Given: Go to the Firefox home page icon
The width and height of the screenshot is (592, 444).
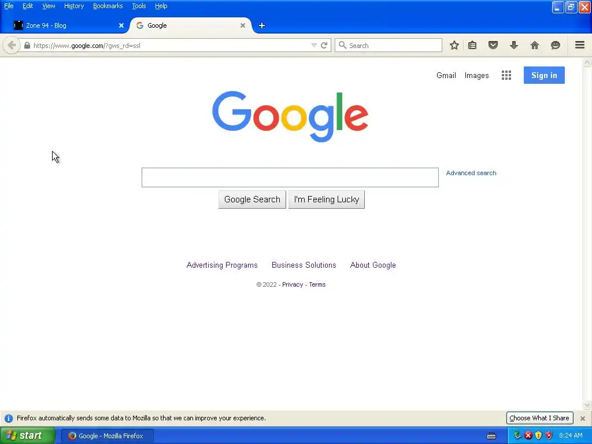Looking at the screenshot, I should (535, 45).
